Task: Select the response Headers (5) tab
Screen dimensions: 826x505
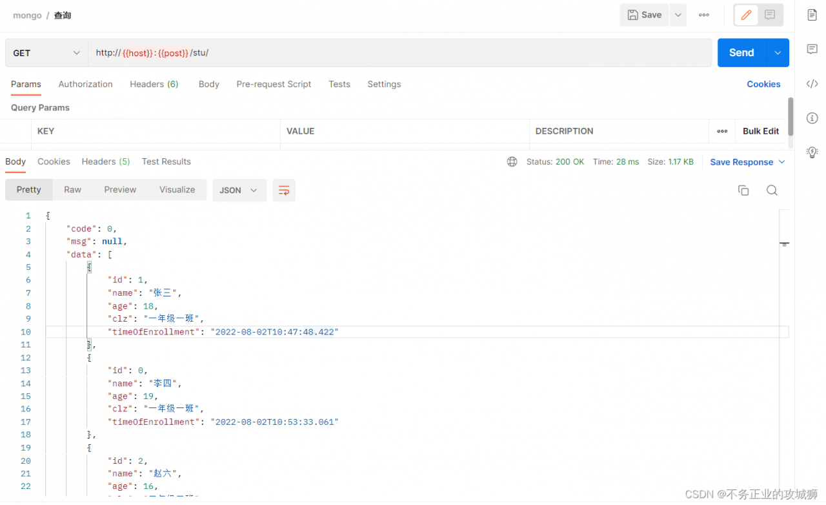Action: coord(106,161)
